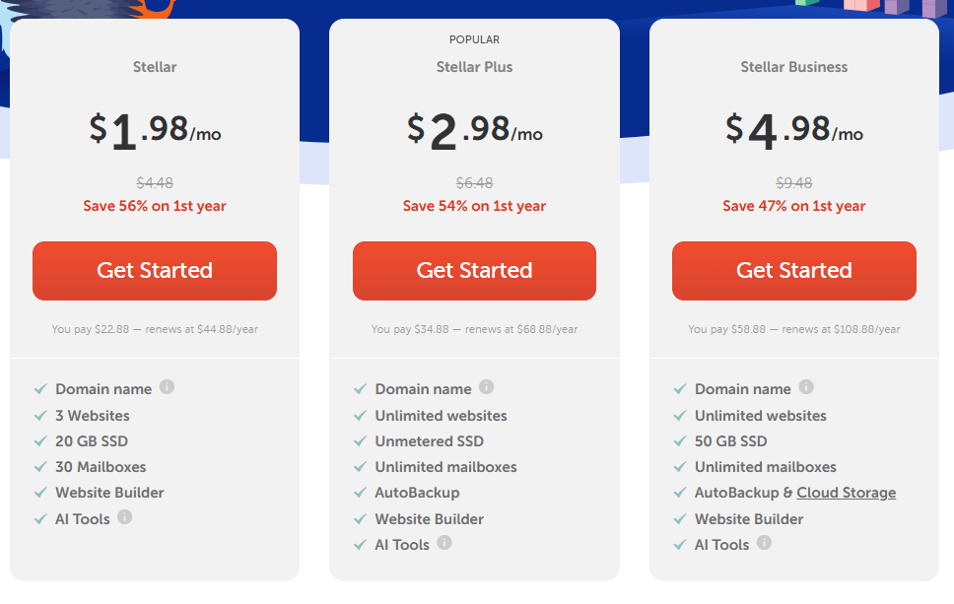
Task: Click checkmark next to Unmetered SSD
Action: pos(360,441)
